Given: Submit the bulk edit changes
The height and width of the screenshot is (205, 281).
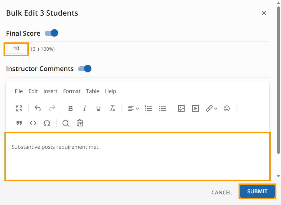Looking at the screenshot, I should 257,191.
